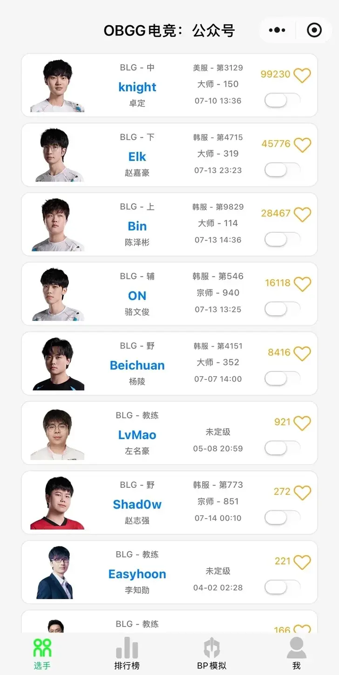Tap the heart icon beside Bin

pyautogui.click(x=302, y=214)
